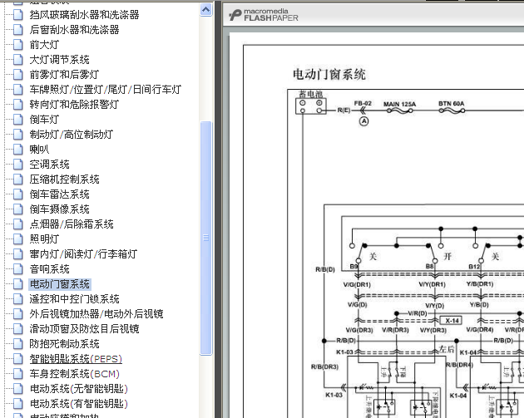The width and height of the screenshot is (524, 418).
Task: Open 车牌照灯/位置灯/尾灯/日间行车灯 entry
Action: click(106, 90)
